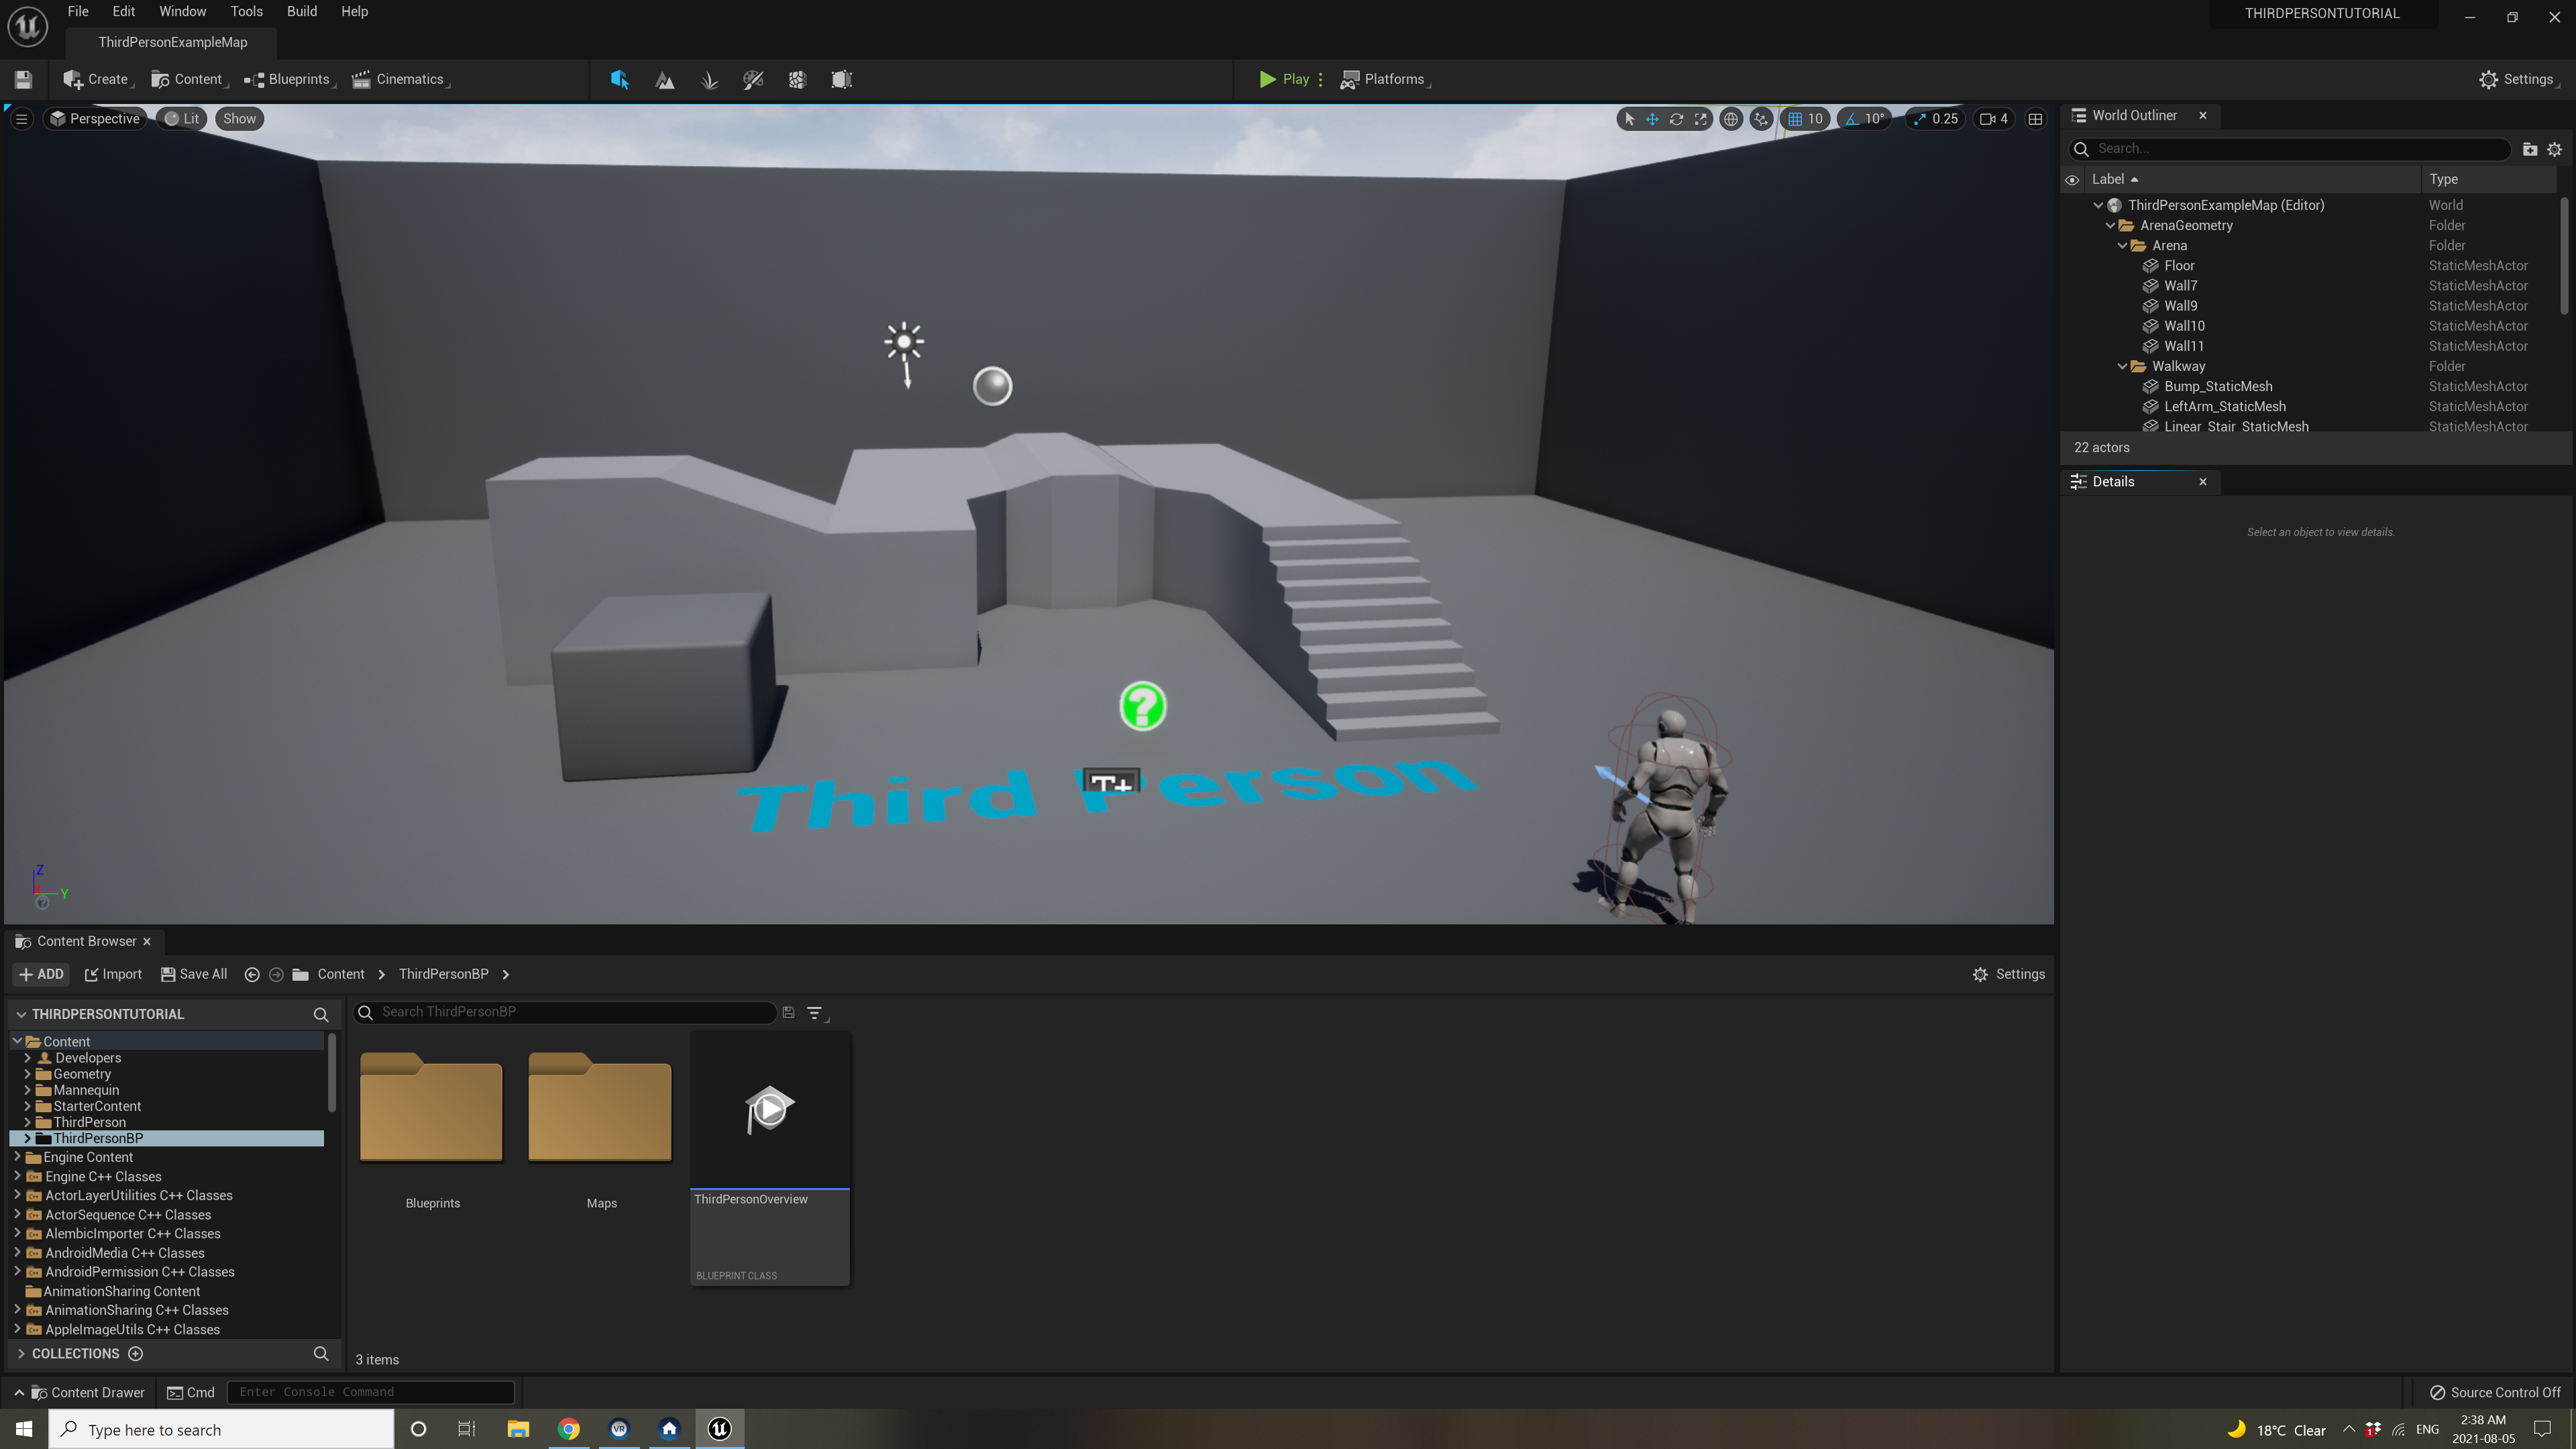Click the Search ThirdPersonBP field
Viewport: 2576px width, 1449px height.
(x=565, y=1012)
